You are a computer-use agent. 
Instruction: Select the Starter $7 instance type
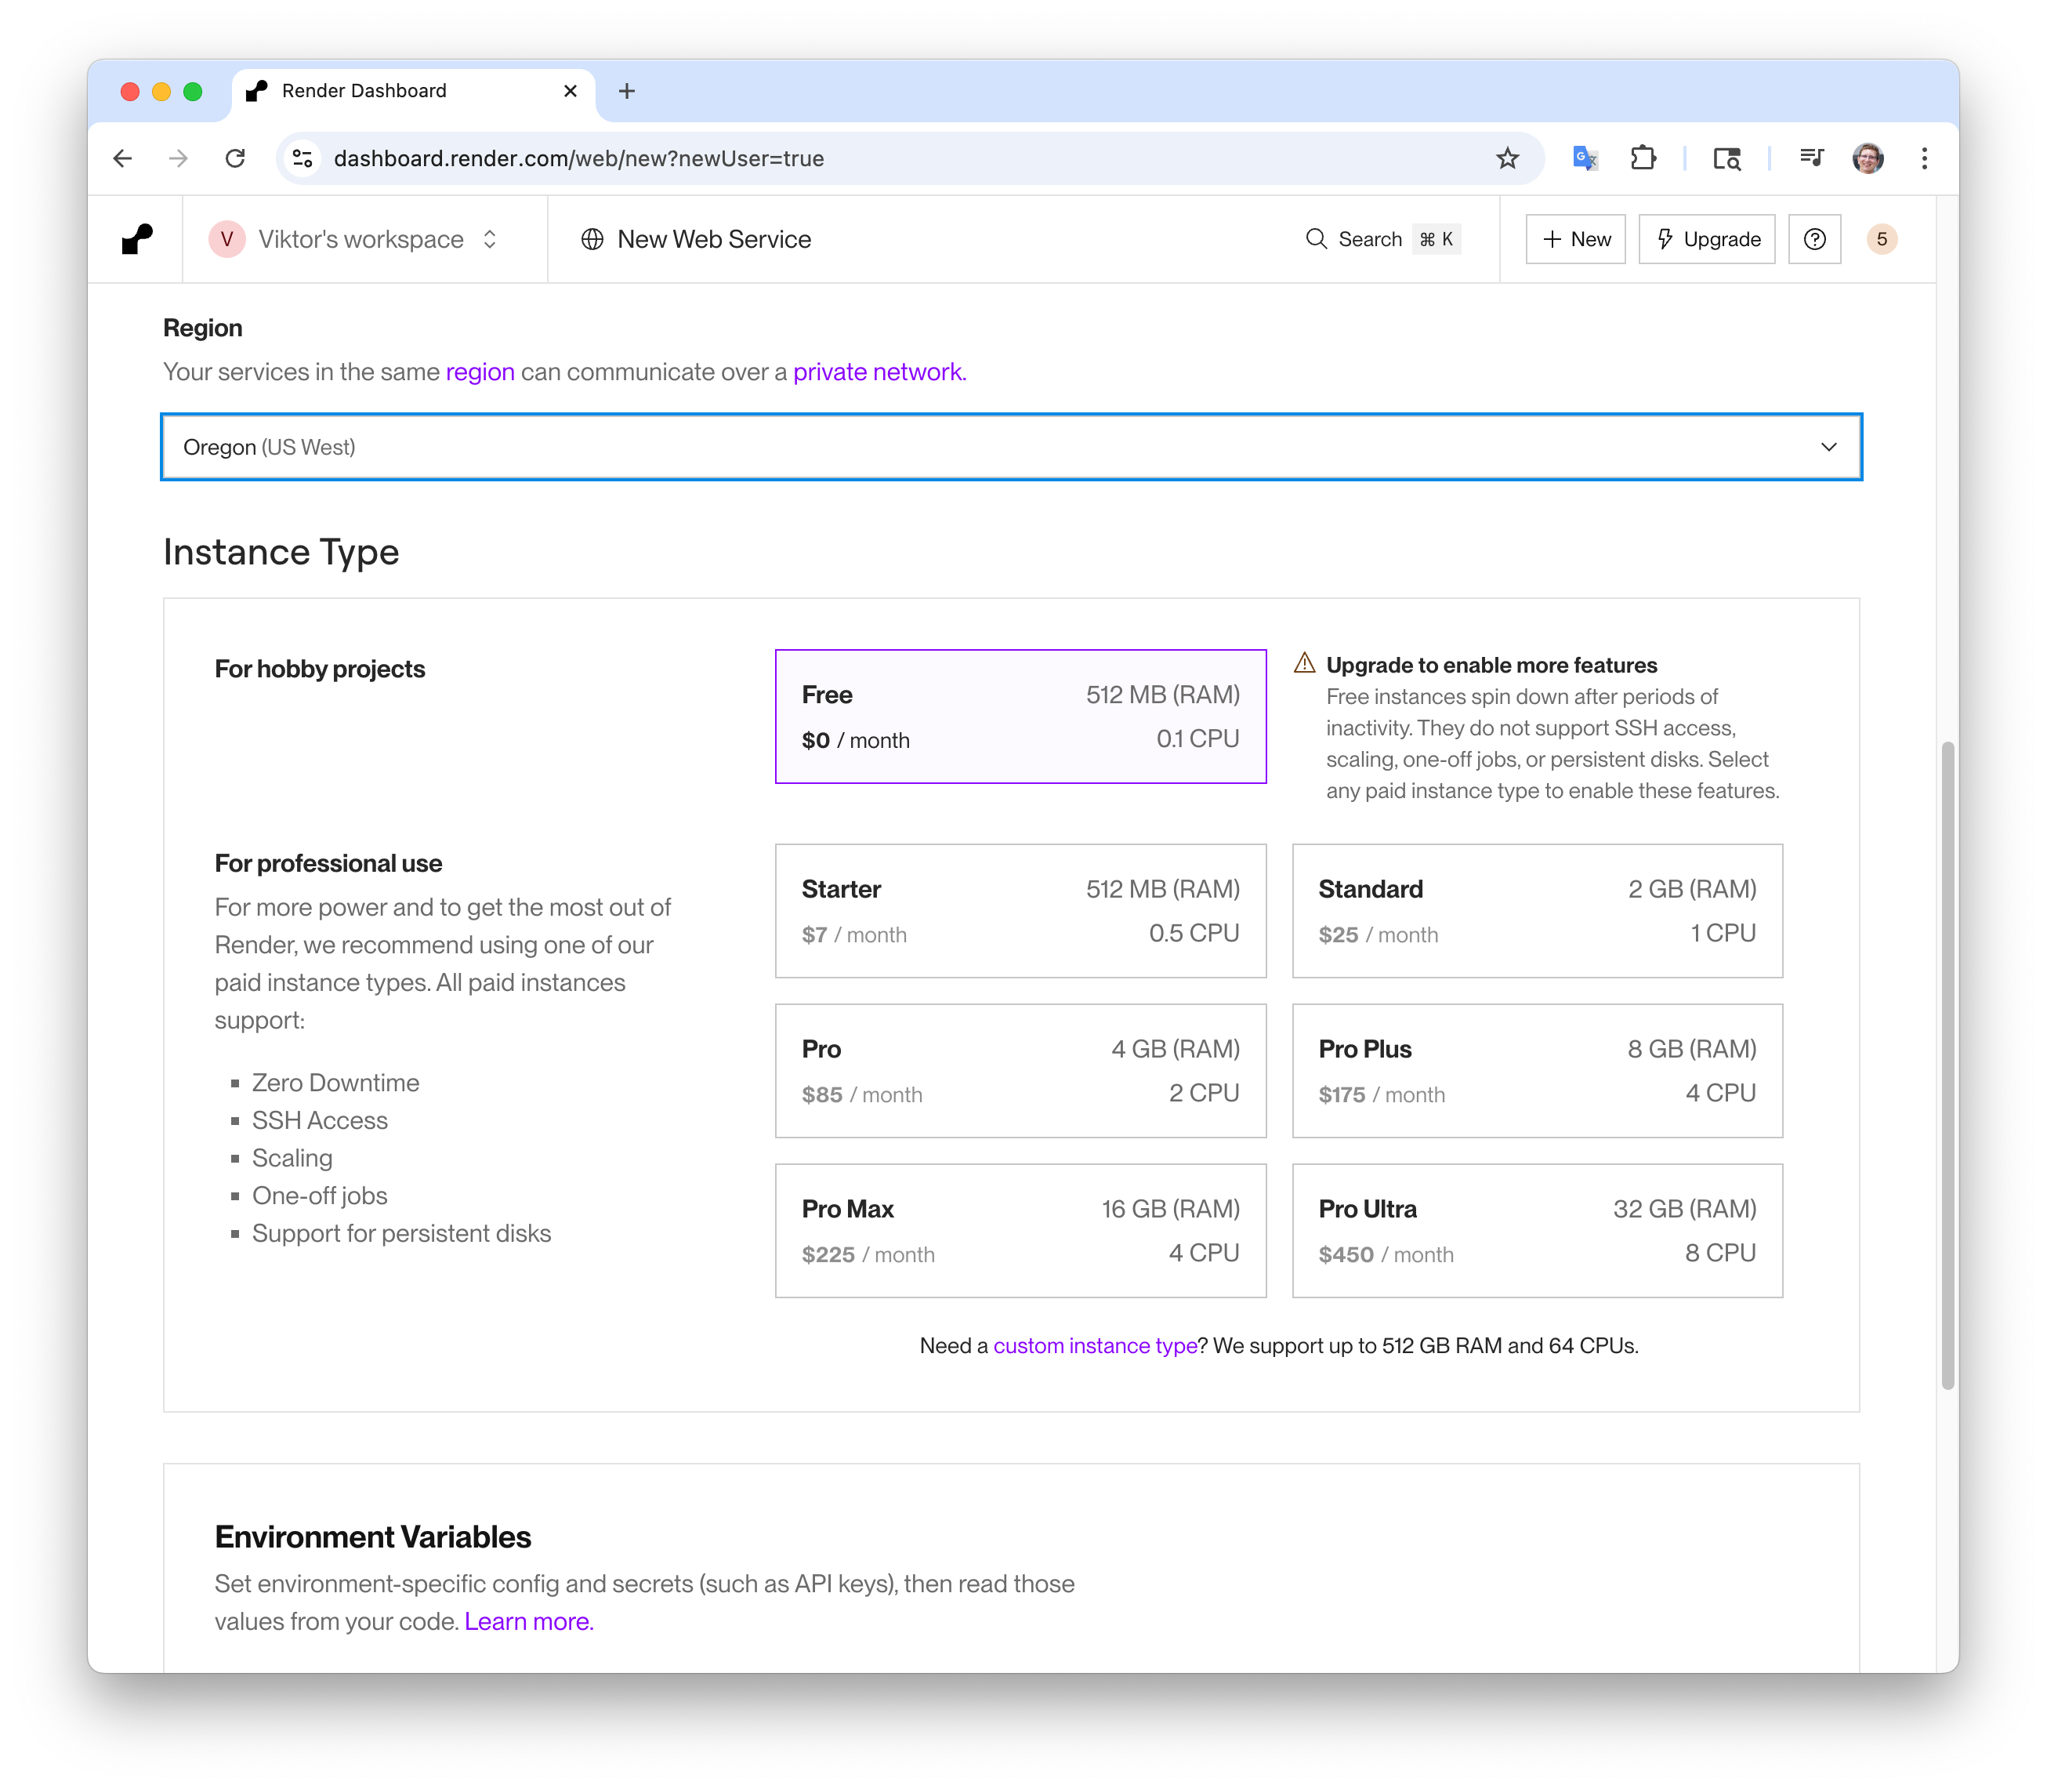click(1019, 910)
